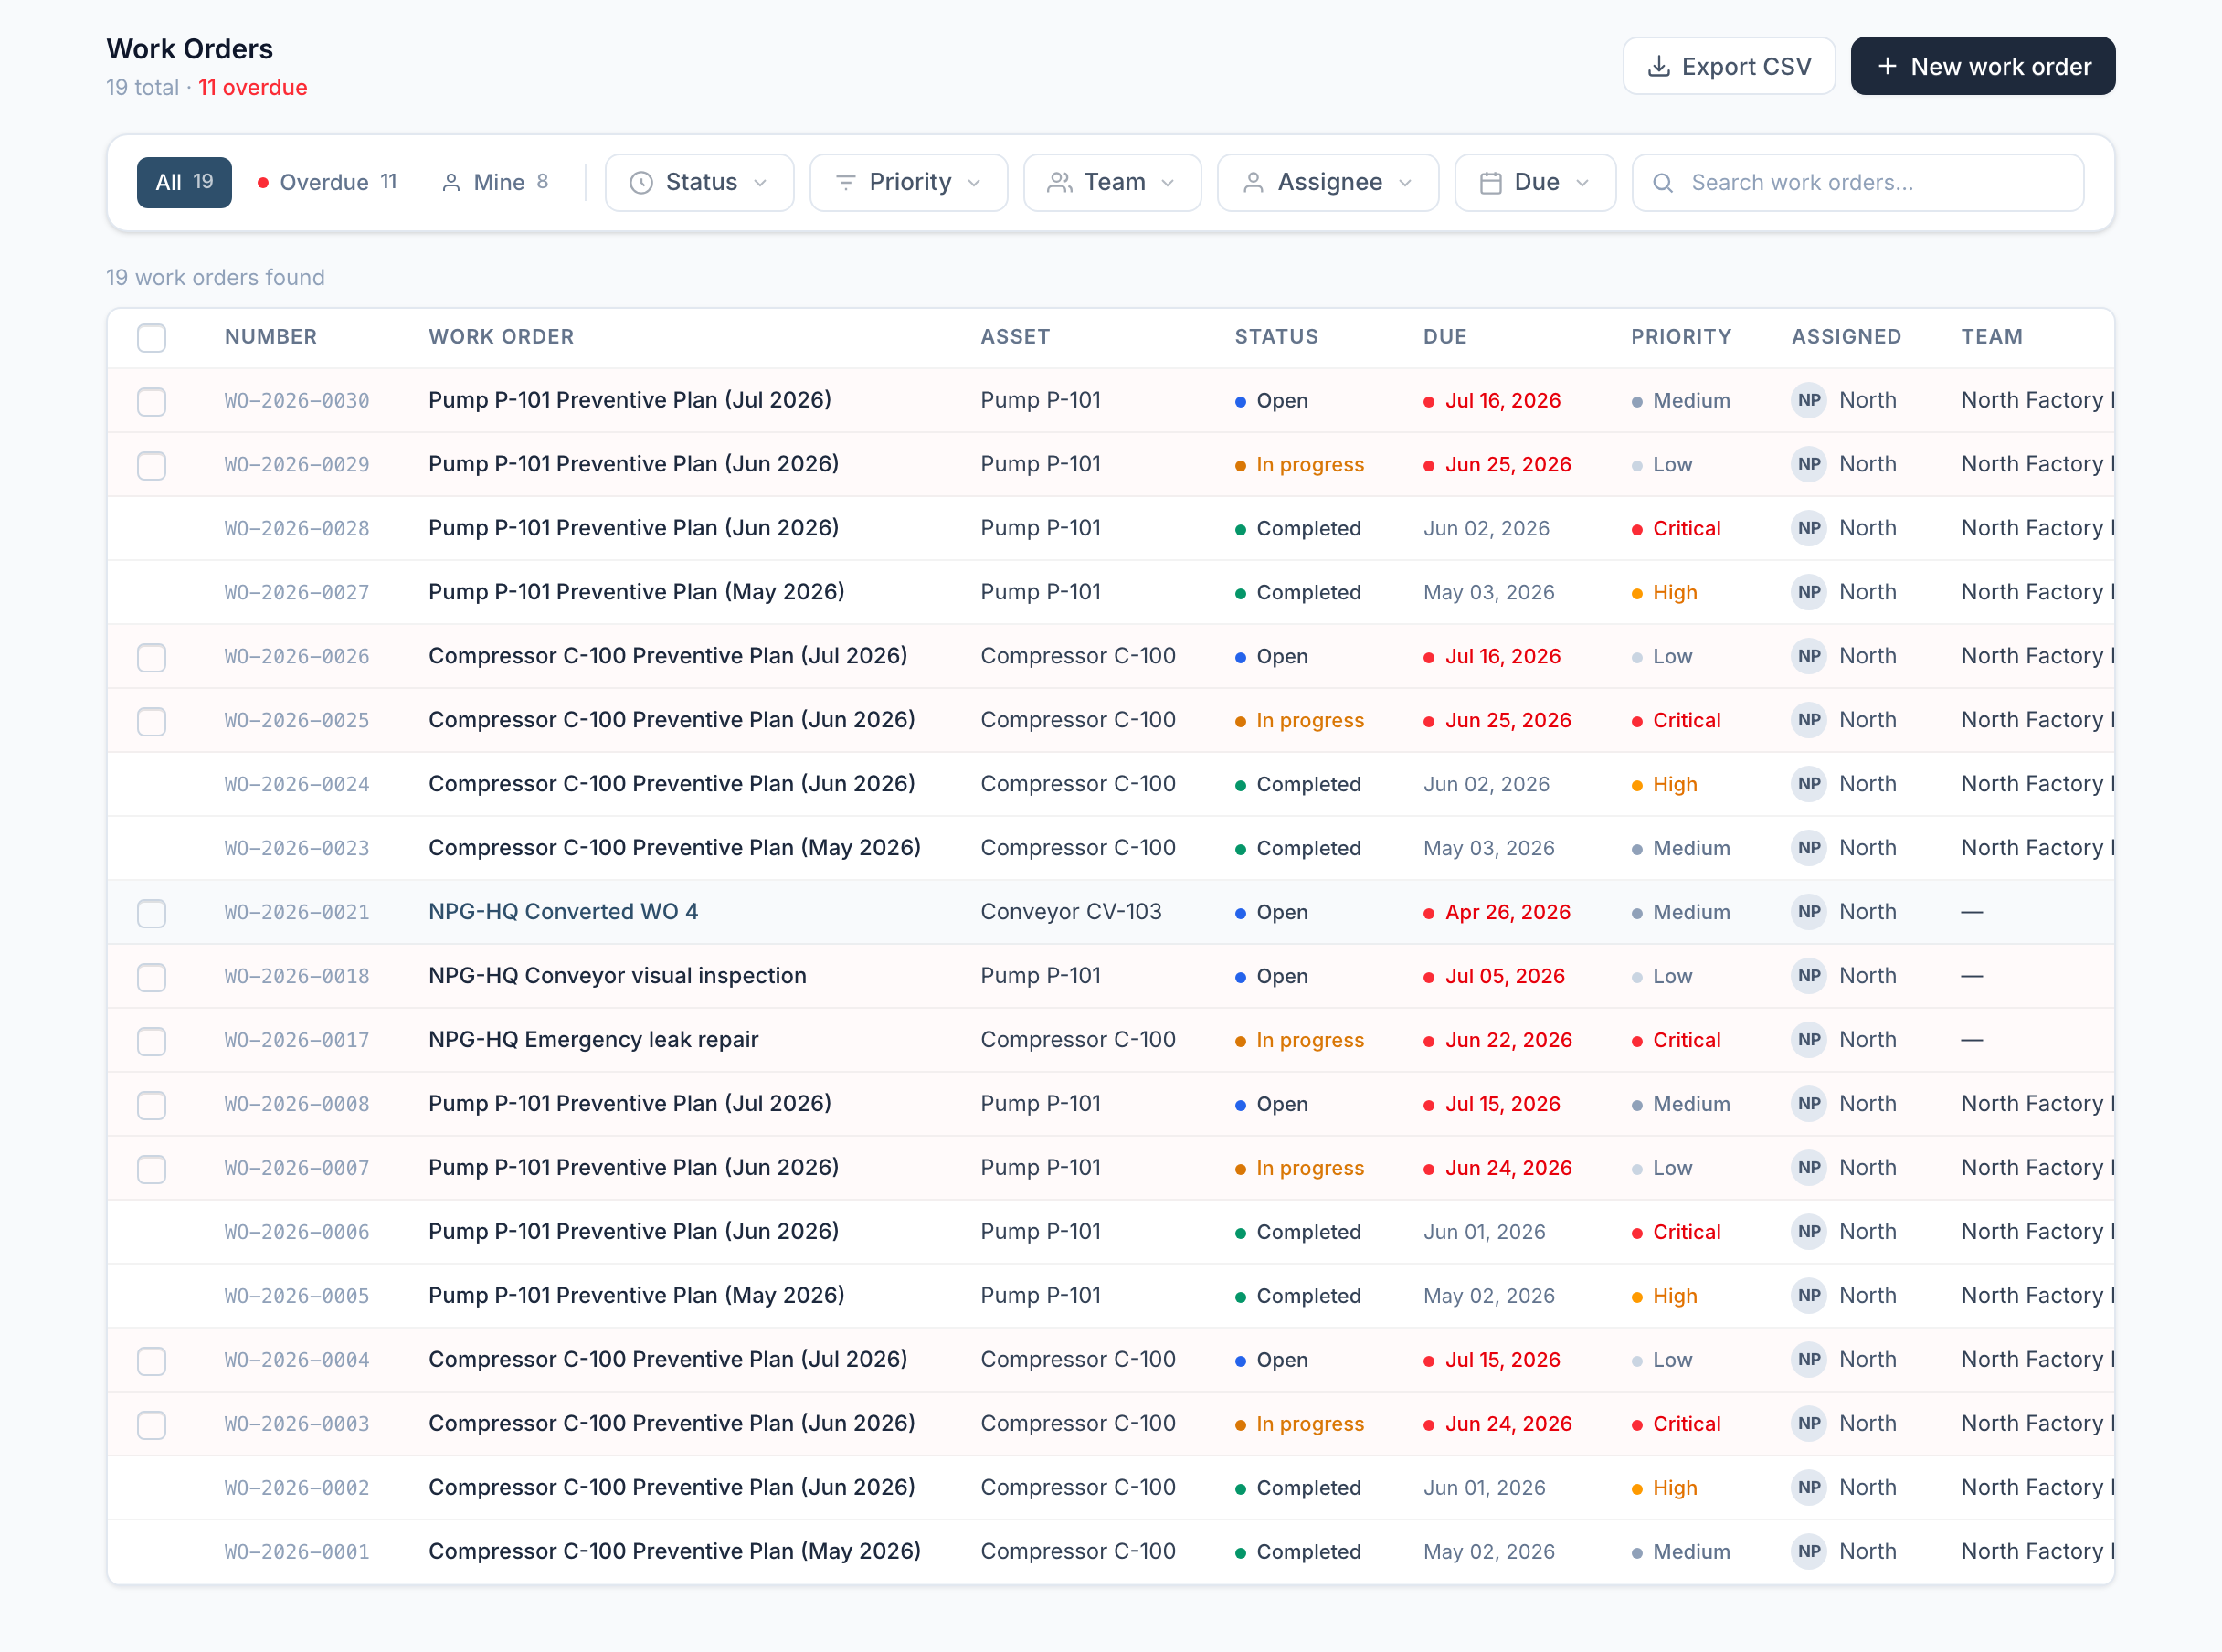Select the All 19 tab
This screenshot has width=2222, height=1652.
coord(184,182)
